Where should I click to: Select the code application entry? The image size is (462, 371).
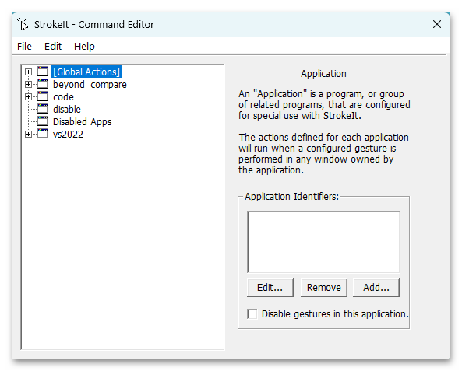[x=63, y=96]
